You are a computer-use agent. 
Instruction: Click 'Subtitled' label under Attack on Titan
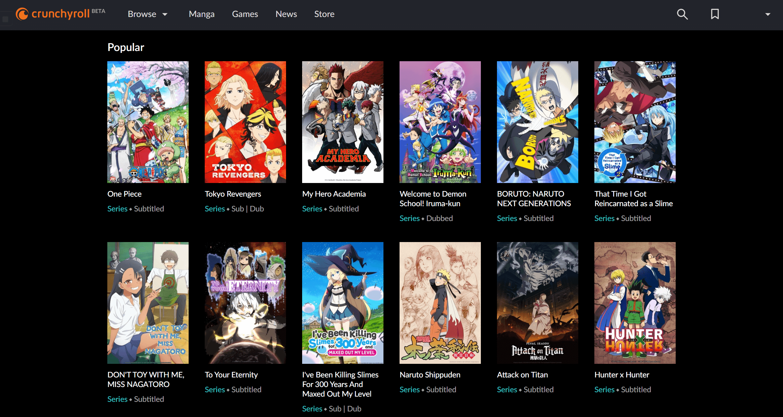pyautogui.click(x=539, y=389)
